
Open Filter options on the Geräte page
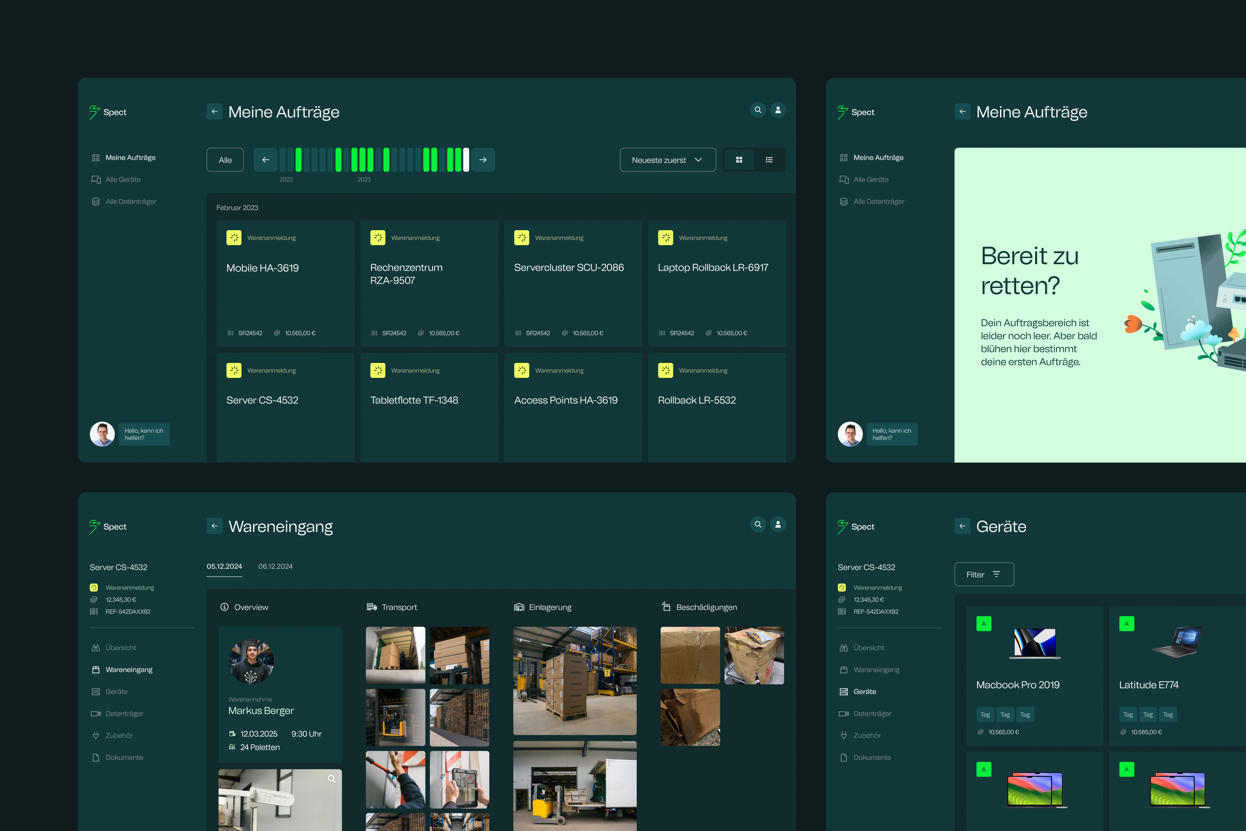point(984,574)
